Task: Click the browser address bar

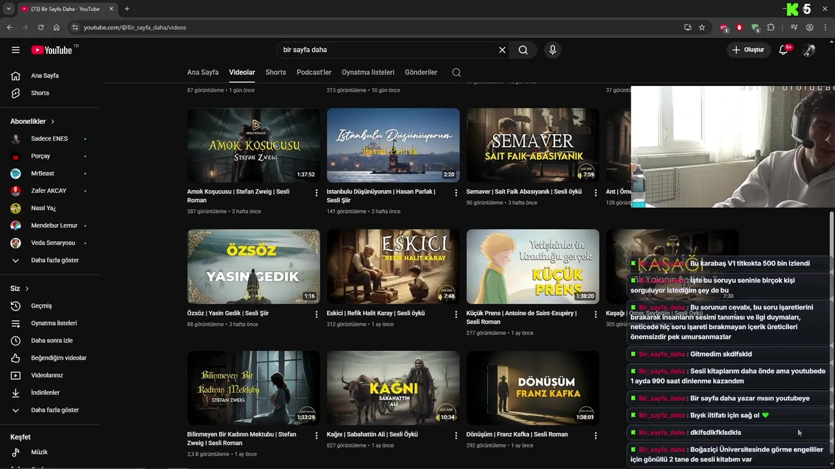Action: 378,27
